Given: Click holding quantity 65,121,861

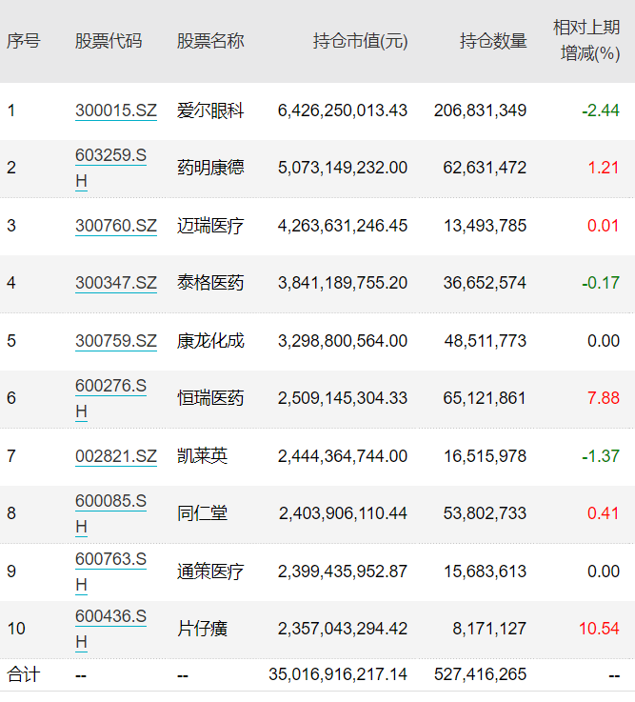Looking at the screenshot, I should pos(486,398).
